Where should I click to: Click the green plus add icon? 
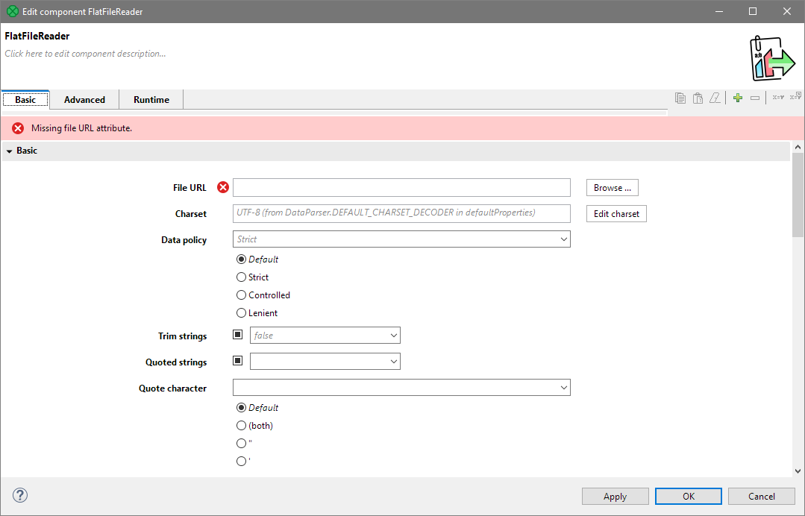[x=737, y=98]
